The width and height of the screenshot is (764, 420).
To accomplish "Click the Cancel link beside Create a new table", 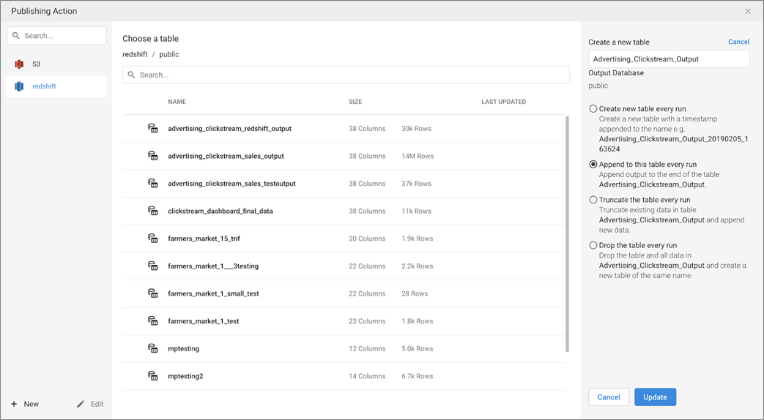I will [738, 42].
